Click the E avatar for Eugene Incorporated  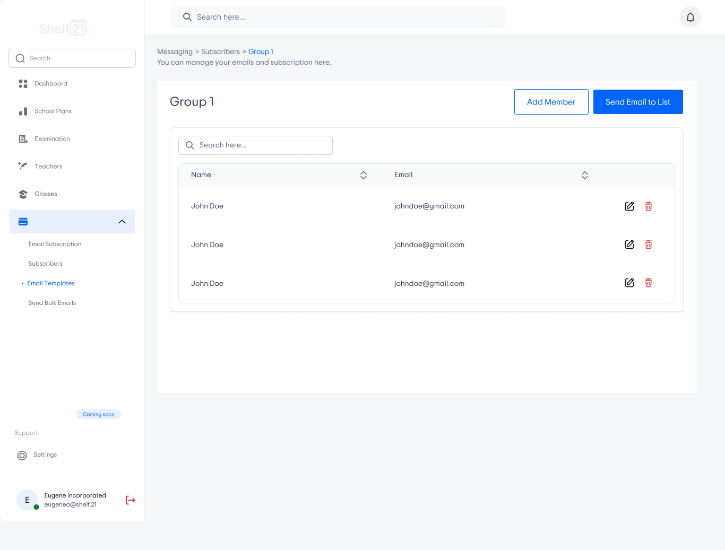coord(27,500)
